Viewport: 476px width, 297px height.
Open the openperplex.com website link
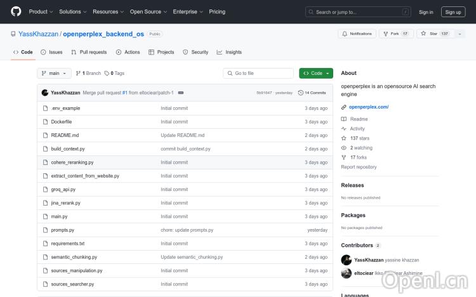point(369,107)
